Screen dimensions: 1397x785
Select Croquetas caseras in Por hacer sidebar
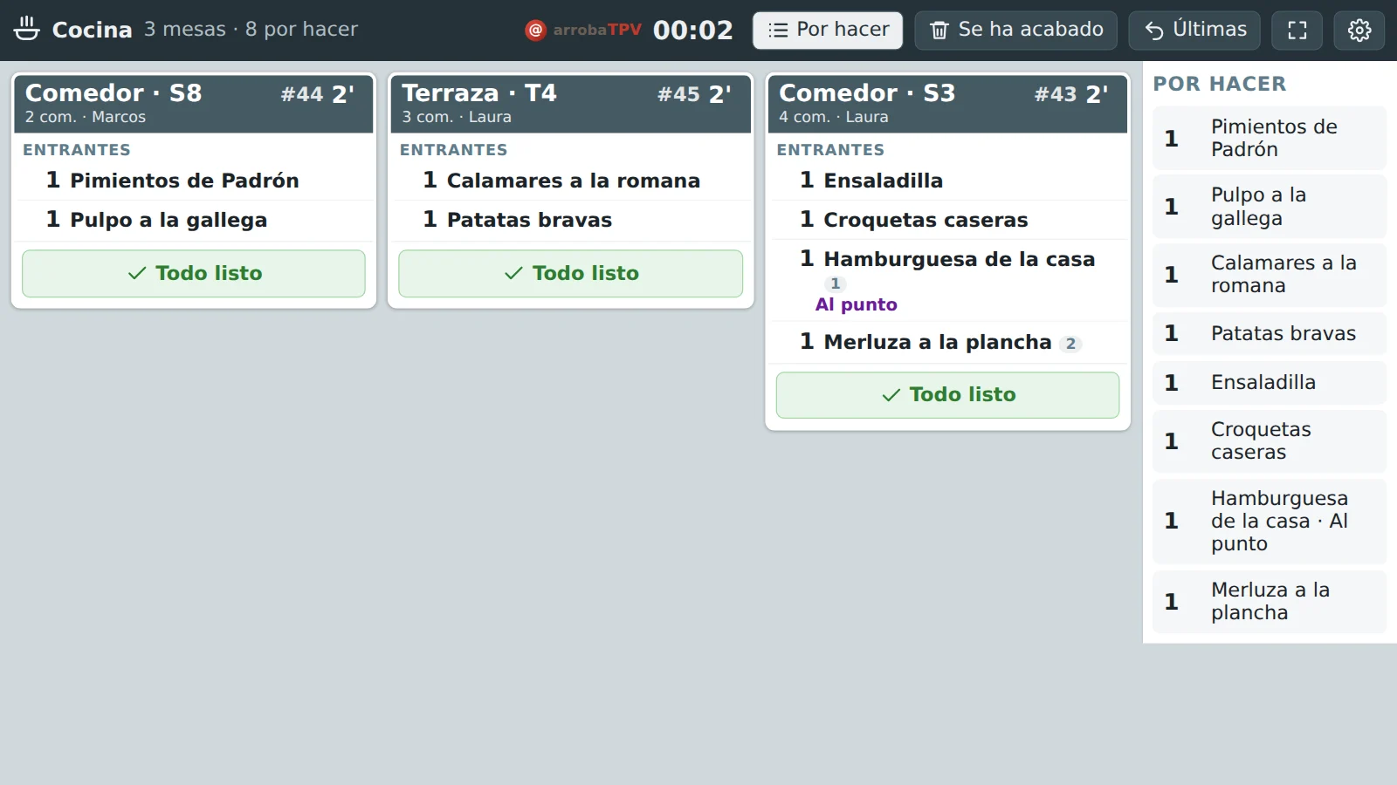[x=1270, y=441]
